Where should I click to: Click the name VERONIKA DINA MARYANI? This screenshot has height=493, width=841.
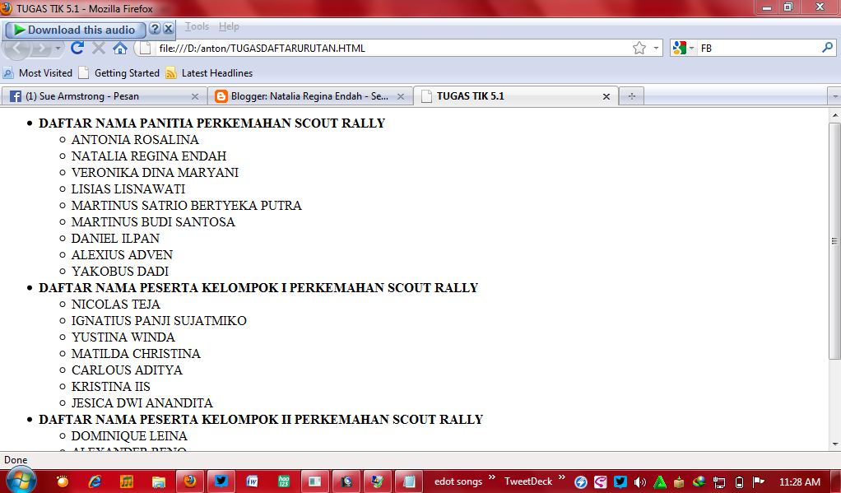click(x=155, y=172)
